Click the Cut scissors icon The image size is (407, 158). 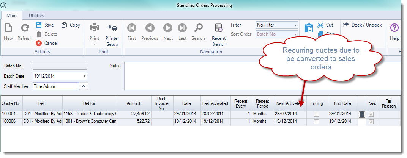click(x=320, y=25)
